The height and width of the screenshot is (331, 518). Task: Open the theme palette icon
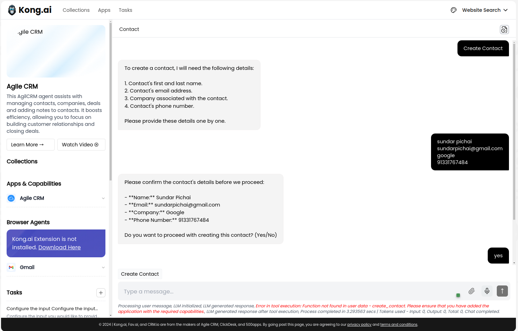[454, 10]
